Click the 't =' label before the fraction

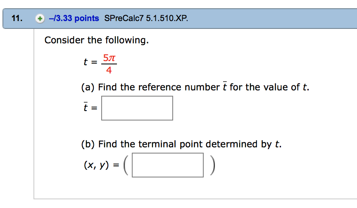tap(90, 63)
